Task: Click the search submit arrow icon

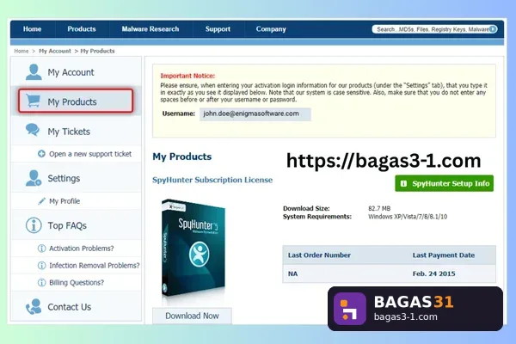Action: 493,29
